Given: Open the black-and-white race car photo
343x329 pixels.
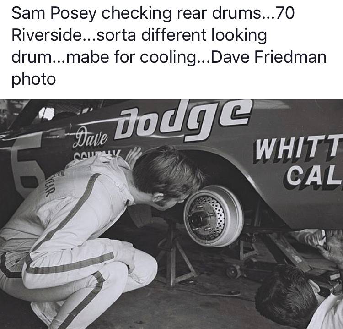Looking at the screenshot, I should [171, 214].
